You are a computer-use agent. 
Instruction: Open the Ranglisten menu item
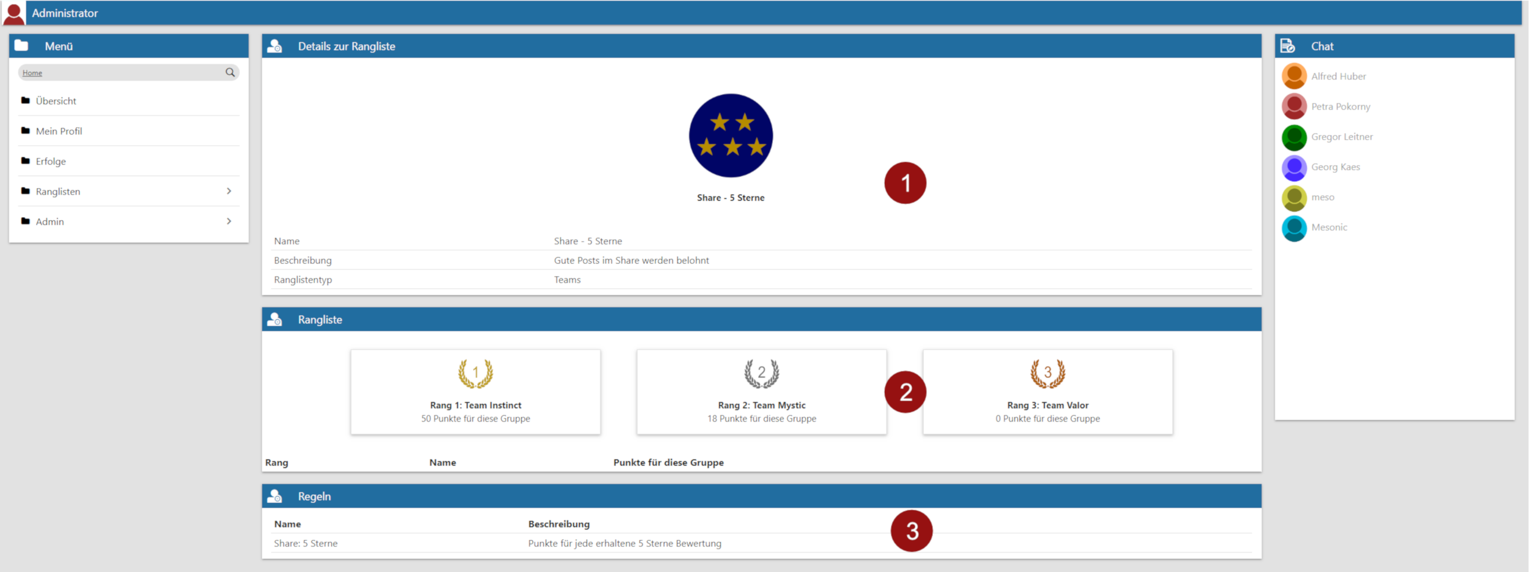pos(129,191)
